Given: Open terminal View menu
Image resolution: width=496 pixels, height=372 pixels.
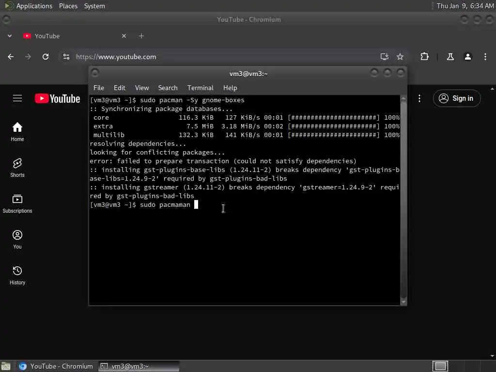Looking at the screenshot, I should pos(142,88).
